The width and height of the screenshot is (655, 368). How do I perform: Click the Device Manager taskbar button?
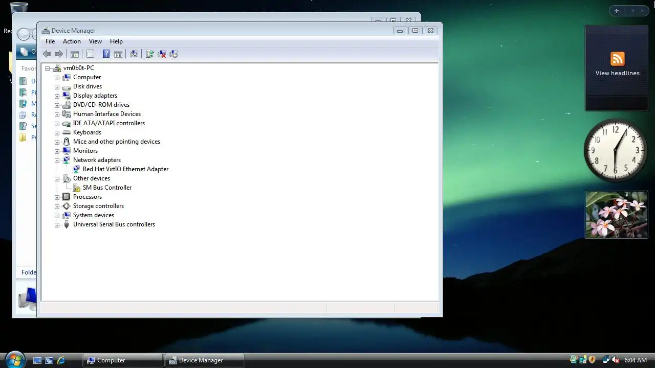(205, 360)
